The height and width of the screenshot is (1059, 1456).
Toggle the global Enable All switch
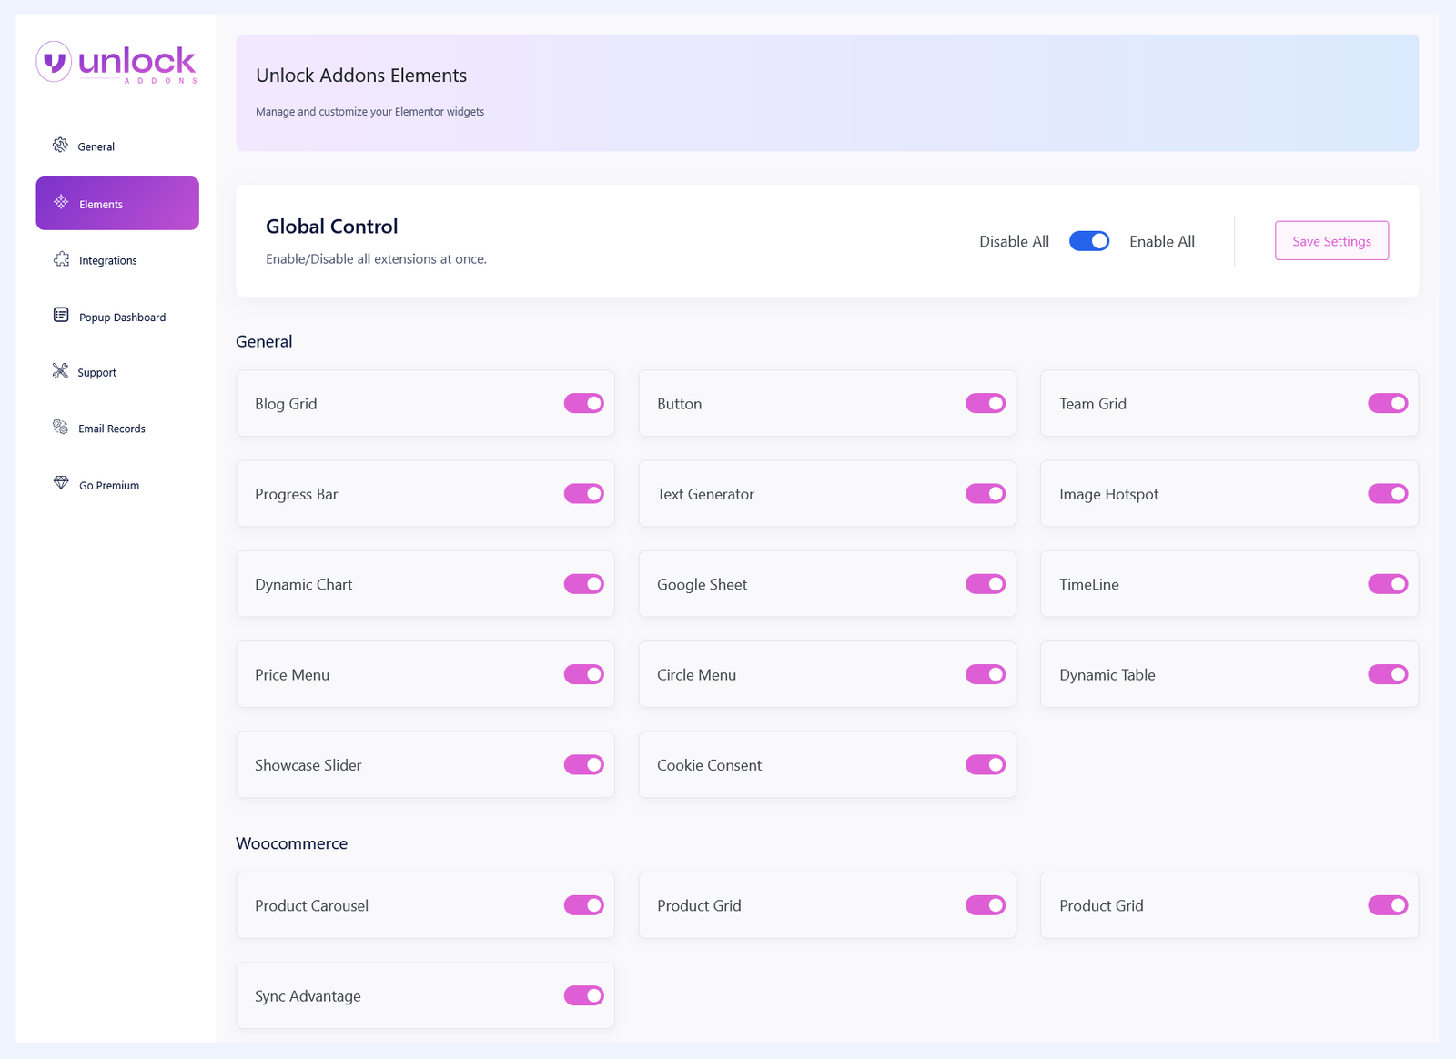pos(1088,241)
